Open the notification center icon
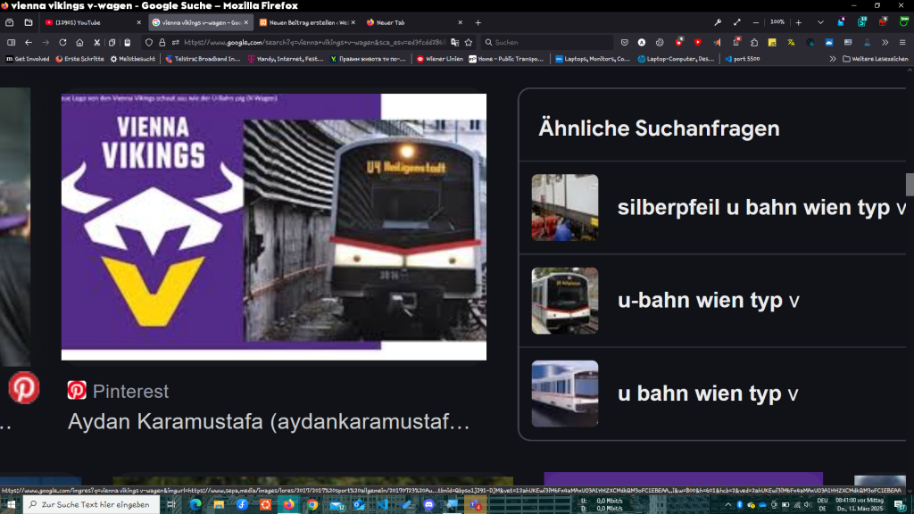914x514 pixels. coord(902,505)
